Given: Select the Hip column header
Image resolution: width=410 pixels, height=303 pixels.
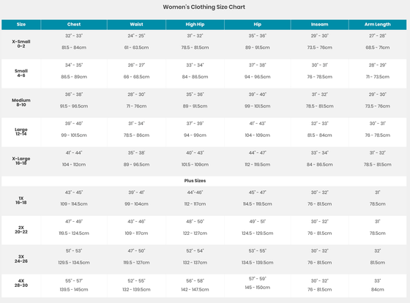Looking at the screenshot, I should pyautogui.click(x=258, y=24).
